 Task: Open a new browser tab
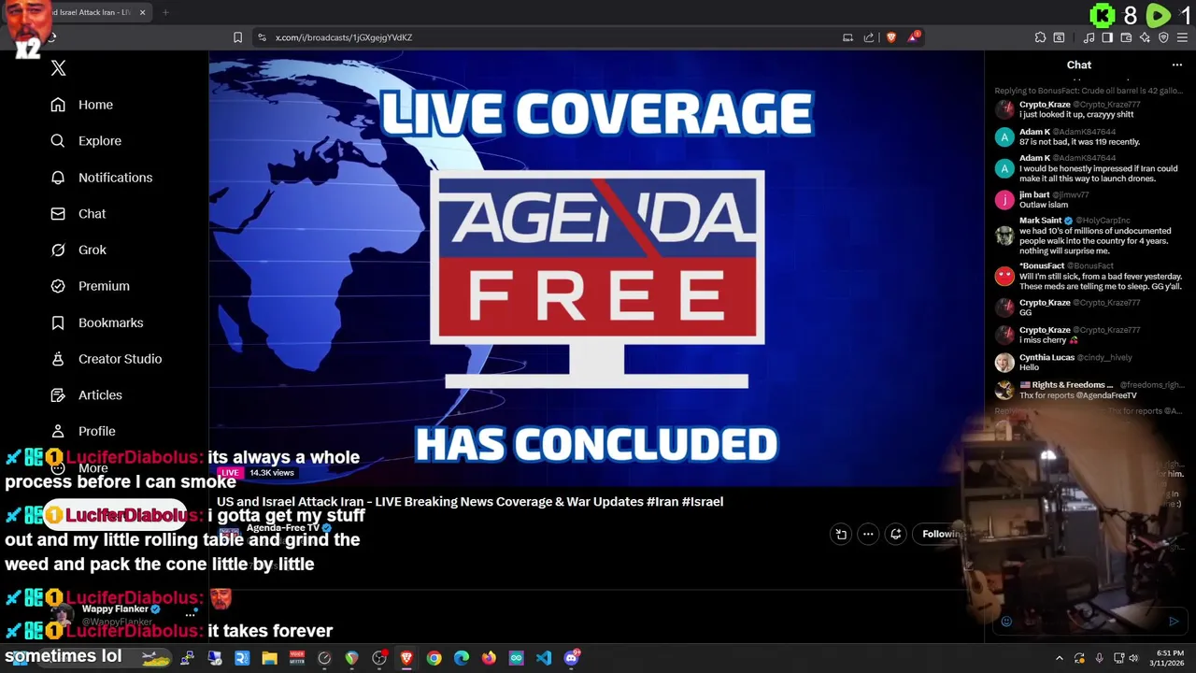tap(165, 12)
